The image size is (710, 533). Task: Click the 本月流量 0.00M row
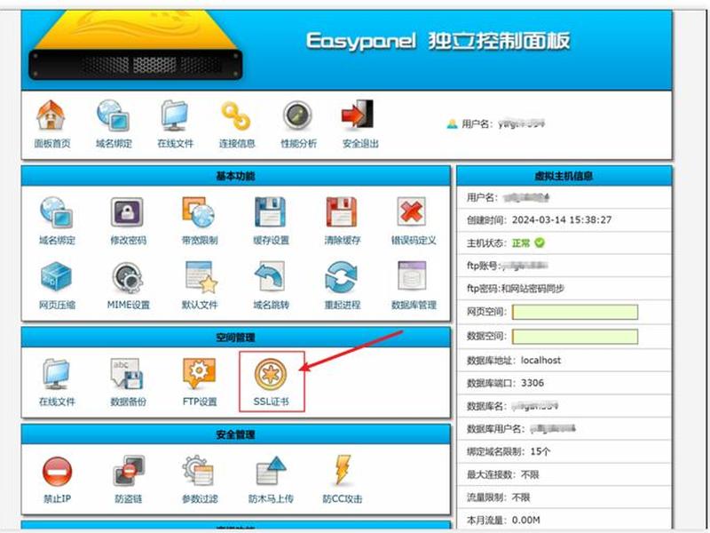(564, 520)
